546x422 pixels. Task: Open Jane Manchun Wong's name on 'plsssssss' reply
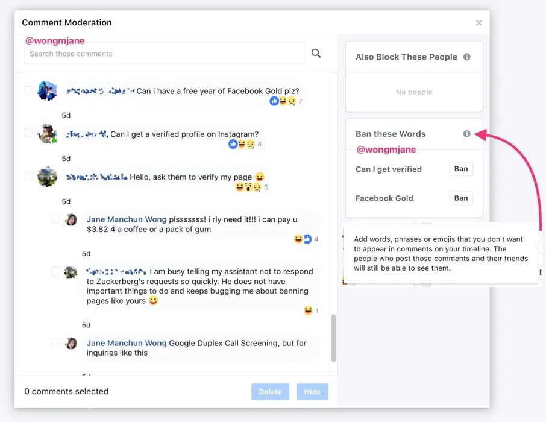(x=127, y=219)
